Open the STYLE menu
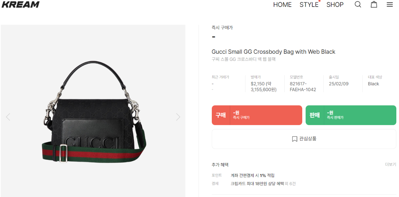 click(309, 5)
